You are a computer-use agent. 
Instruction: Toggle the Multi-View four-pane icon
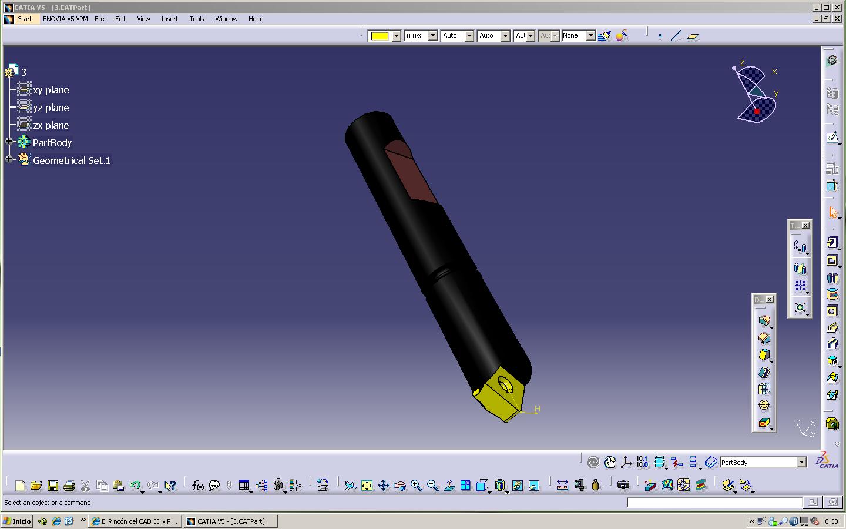pos(466,486)
